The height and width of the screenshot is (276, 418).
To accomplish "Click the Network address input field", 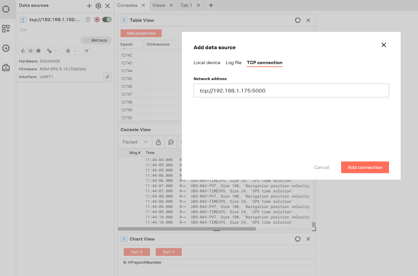I will pyautogui.click(x=291, y=90).
